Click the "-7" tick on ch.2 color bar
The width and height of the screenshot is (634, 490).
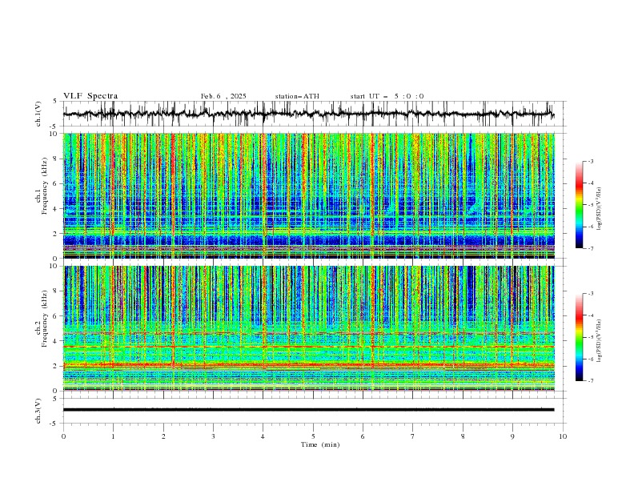591,381
